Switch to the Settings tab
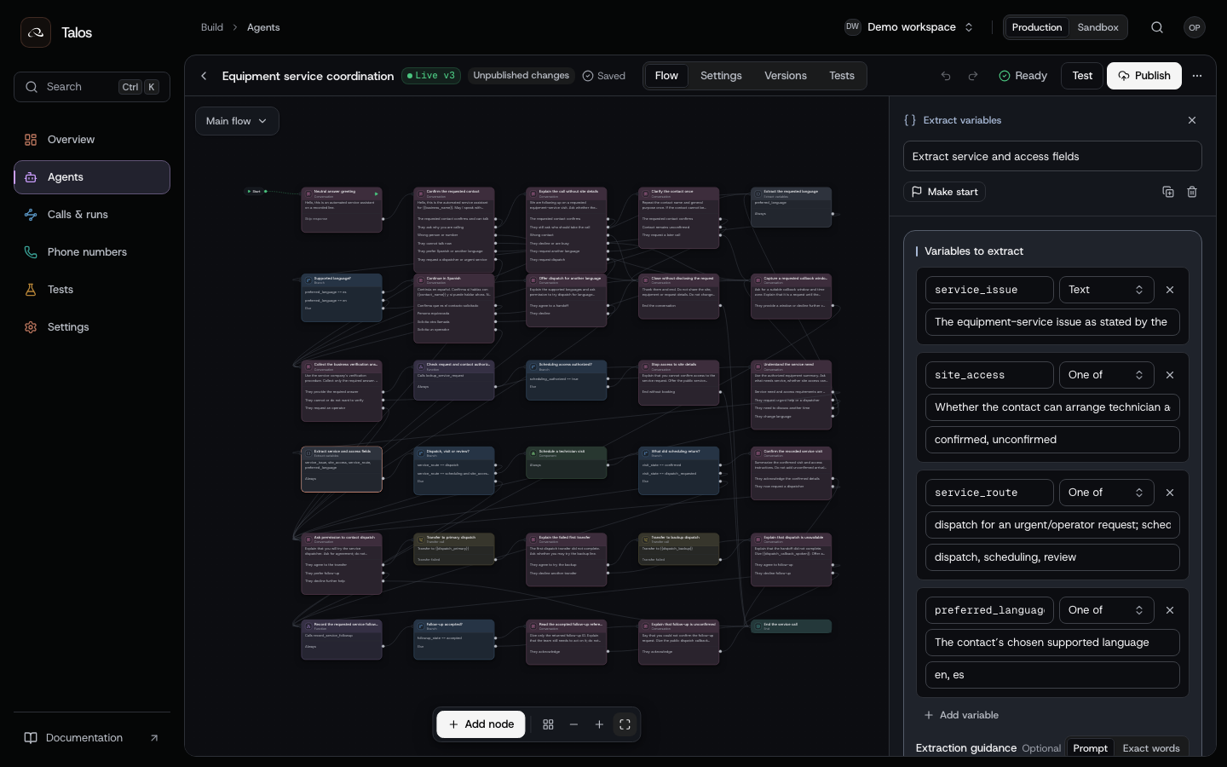The height and width of the screenshot is (767, 1227). [x=721, y=76]
